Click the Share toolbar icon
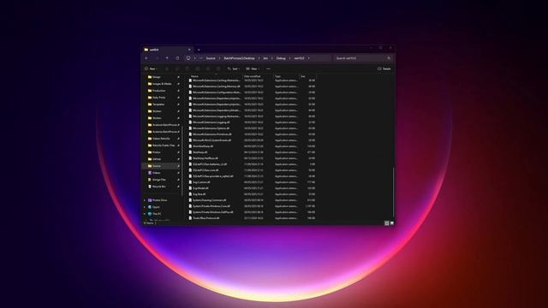This screenshot has height=308, width=548. pyautogui.click(x=208, y=68)
